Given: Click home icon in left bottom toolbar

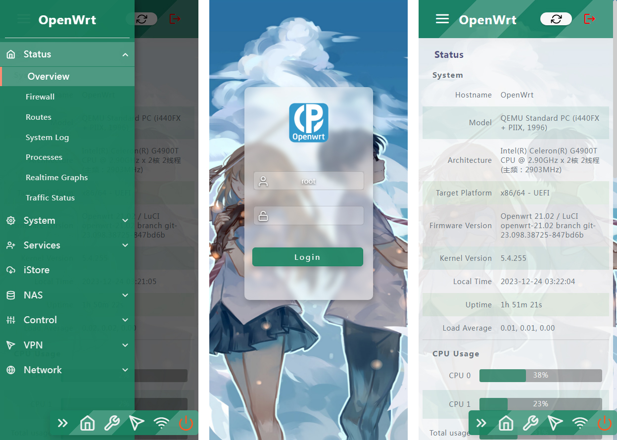Looking at the screenshot, I should (88, 423).
